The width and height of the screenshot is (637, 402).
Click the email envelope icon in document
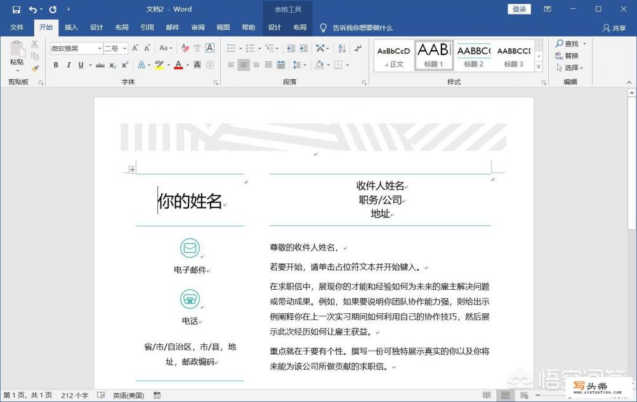click(x=190, y=247)
